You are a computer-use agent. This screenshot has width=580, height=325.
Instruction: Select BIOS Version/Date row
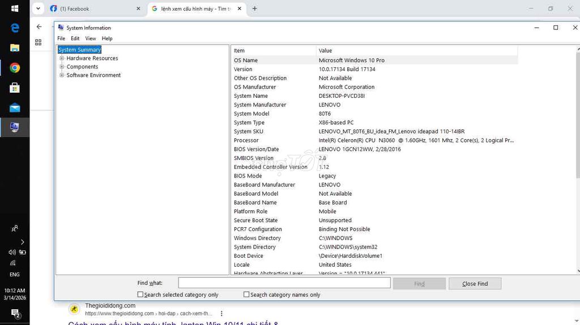tap(374, 149)
